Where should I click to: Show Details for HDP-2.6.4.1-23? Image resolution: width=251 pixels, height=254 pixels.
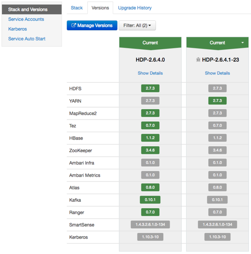click(217, 73)
